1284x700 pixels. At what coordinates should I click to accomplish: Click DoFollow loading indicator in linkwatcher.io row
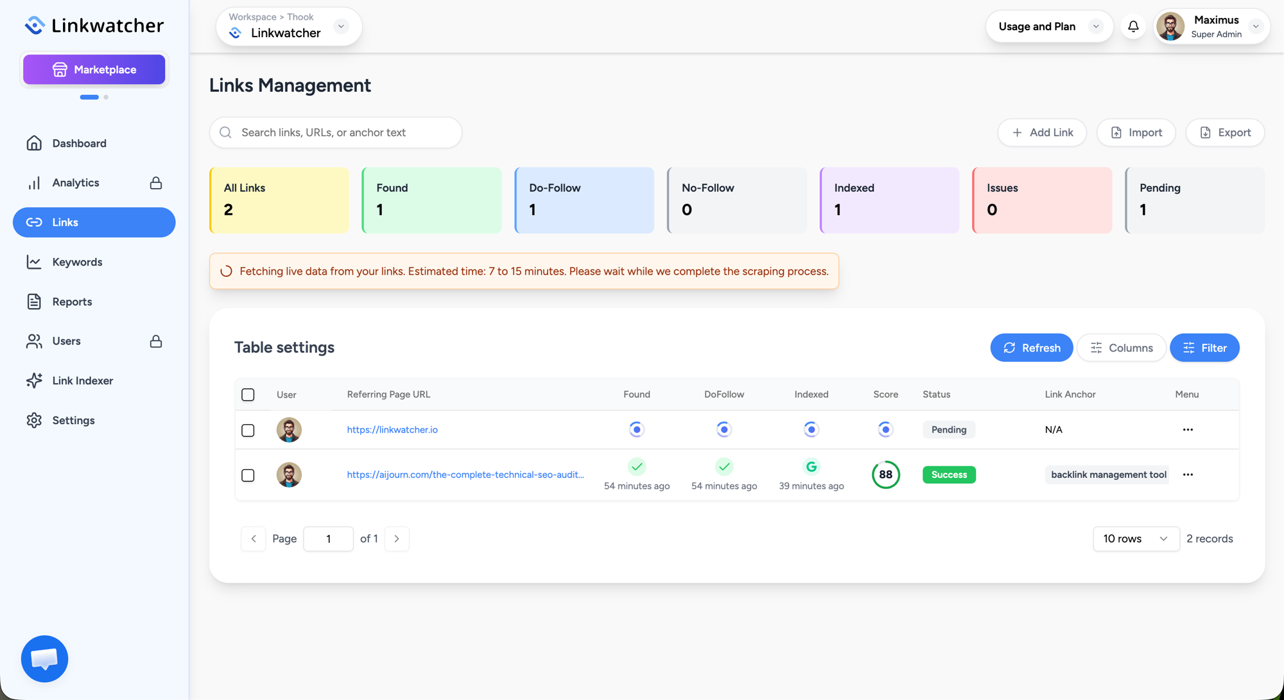(724, 430)
